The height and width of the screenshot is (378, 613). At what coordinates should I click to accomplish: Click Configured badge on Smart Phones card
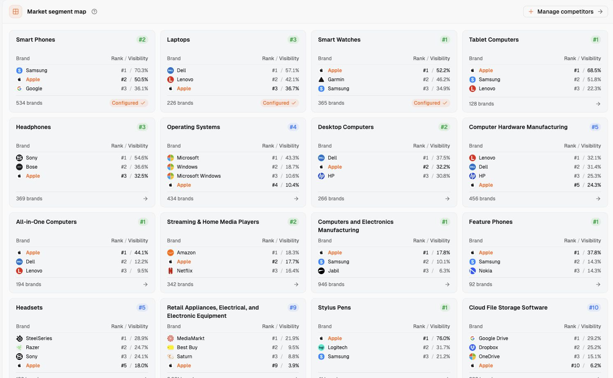tap(129, 103)
